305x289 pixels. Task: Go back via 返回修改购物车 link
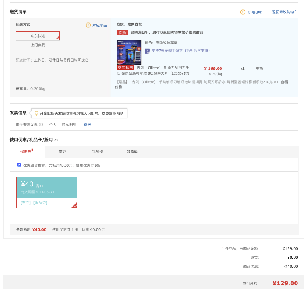tap(284, 12)
